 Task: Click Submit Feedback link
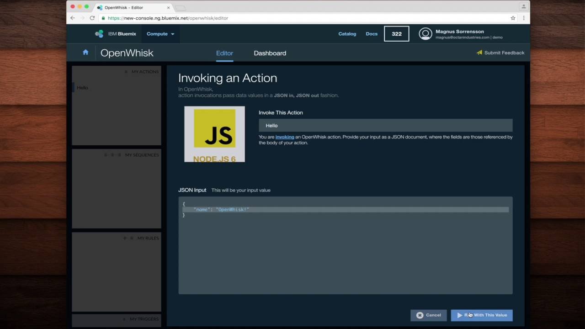click(504, 53)
